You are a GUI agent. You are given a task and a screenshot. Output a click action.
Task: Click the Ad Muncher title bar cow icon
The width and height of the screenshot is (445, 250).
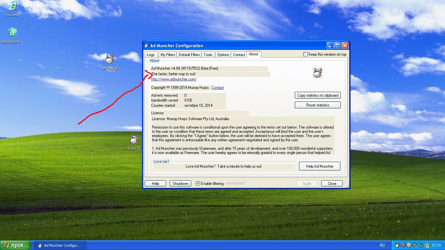tap(147, 46)
